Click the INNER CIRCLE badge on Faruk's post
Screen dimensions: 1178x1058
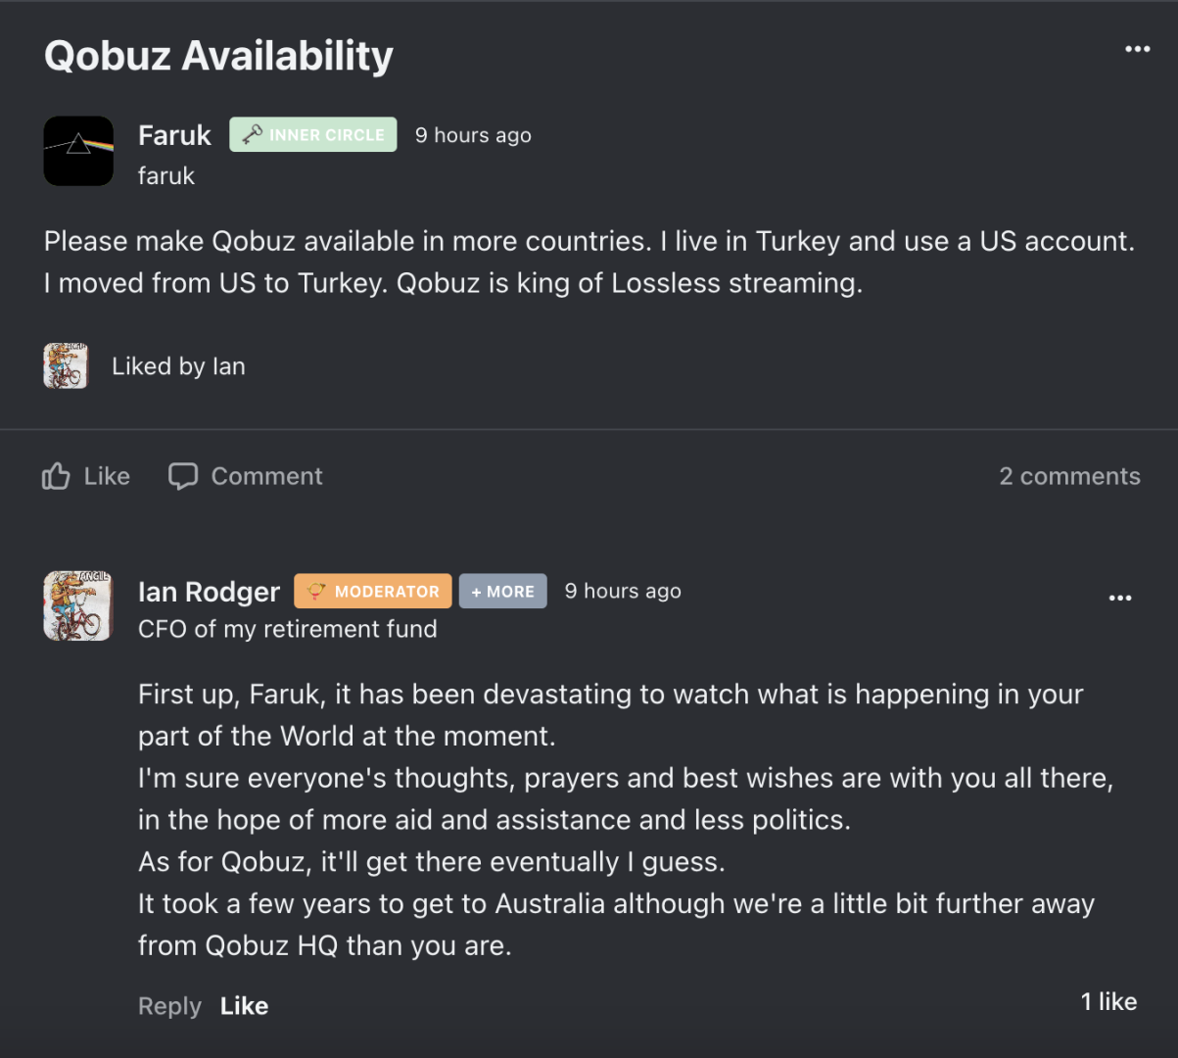(x=312, y=134)
